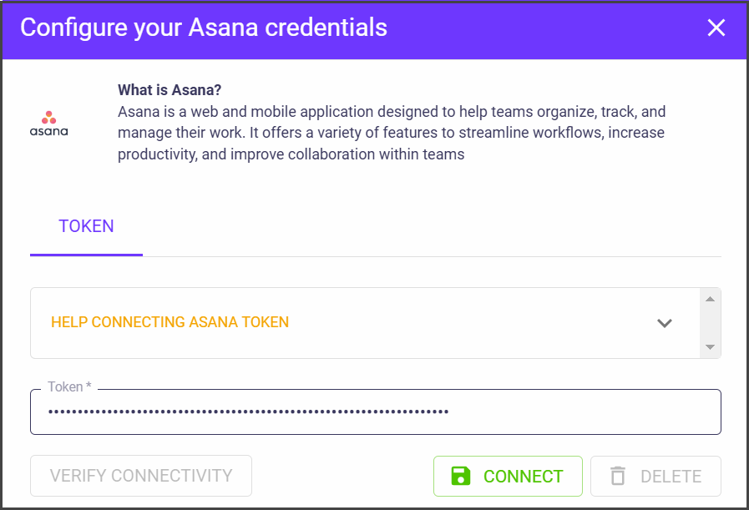This screenshot has height=510, width=749.
Task: Select the TOKEN tab
Action: click(86, 226)
